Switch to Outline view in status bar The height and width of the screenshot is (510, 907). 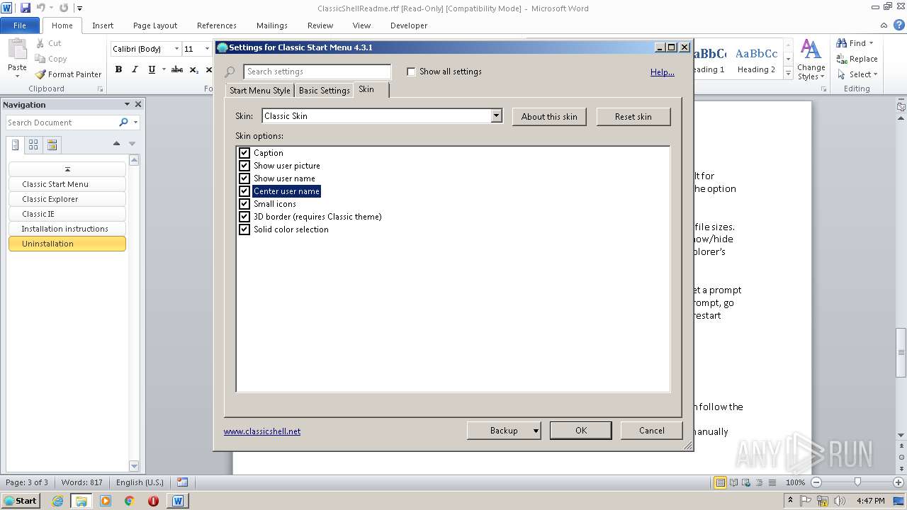(758, 482)
